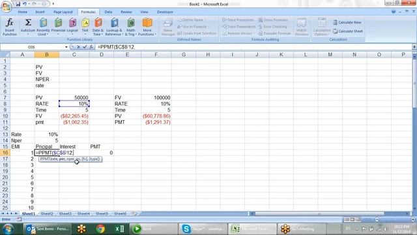Open the Windows Start menu
This screenshot has height=235, width=417.
pyautogui.click(x=8, y=229)
